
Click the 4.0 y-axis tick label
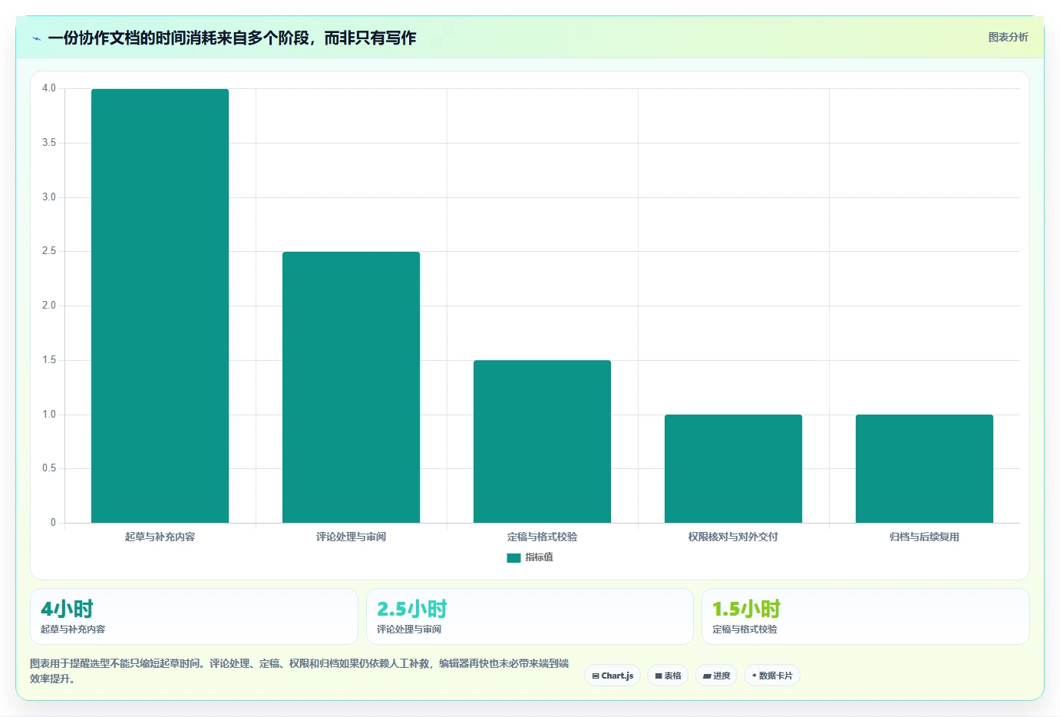coord(49,88)
